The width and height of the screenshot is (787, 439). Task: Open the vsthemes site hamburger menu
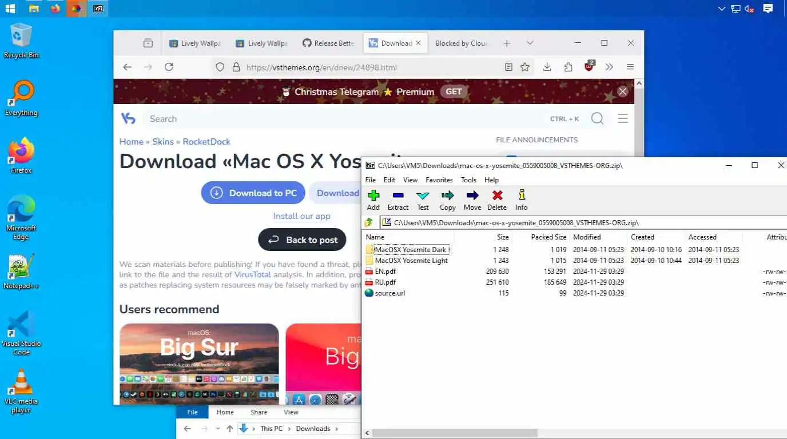pos(623,118)
